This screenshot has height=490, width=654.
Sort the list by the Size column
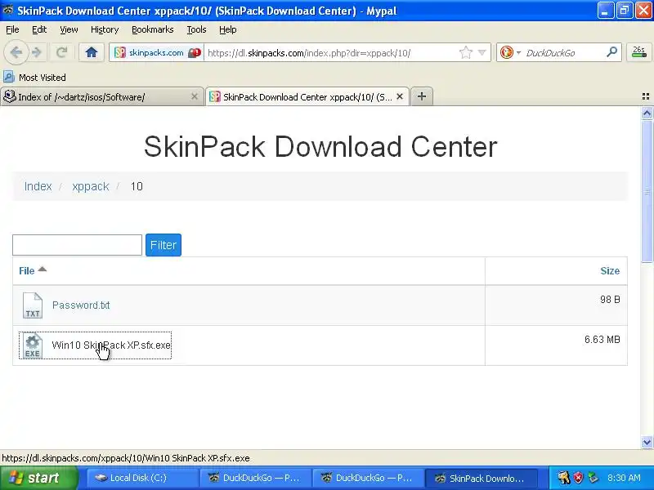610,271
